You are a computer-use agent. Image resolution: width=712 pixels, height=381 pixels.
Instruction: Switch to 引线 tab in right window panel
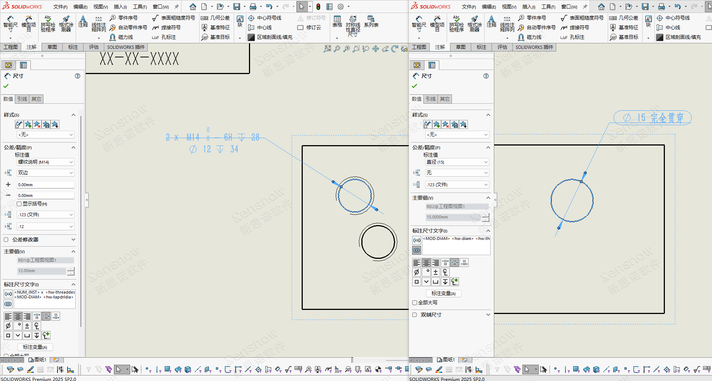click(430, 99)
